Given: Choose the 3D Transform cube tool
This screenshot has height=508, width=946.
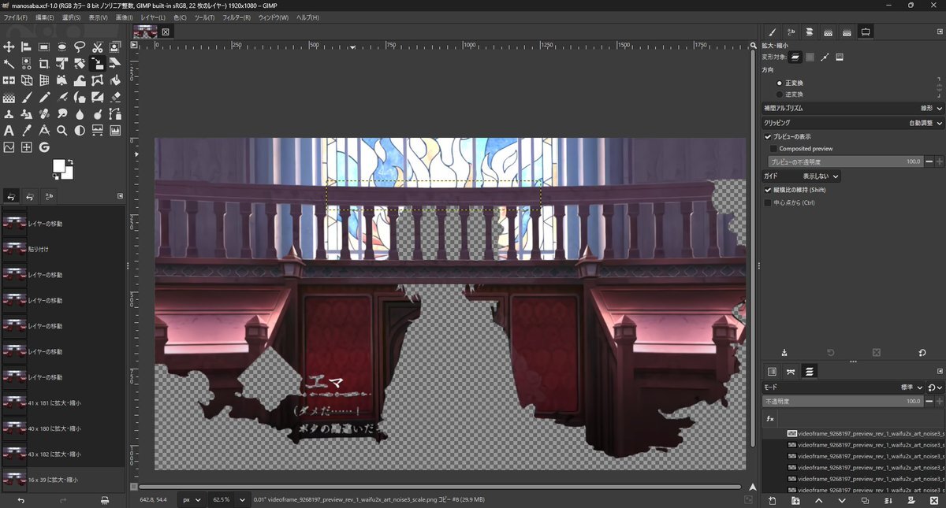Looking at the screenshot, I should click(x=27, y=80).
